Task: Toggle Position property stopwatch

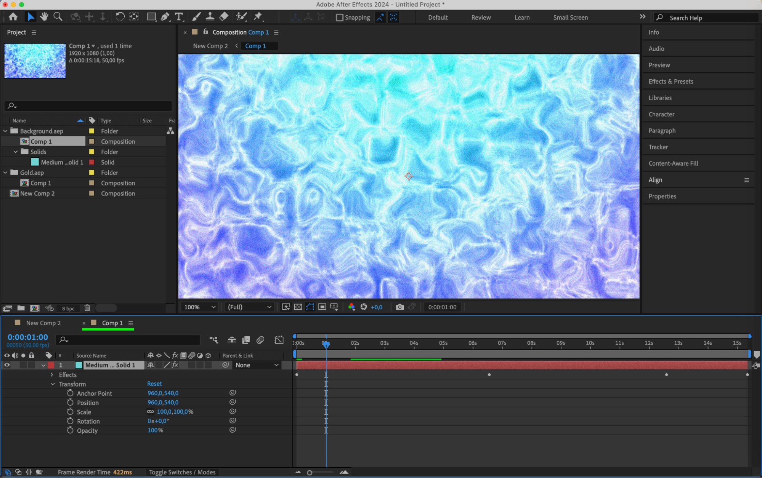Action: coord(70,402)
